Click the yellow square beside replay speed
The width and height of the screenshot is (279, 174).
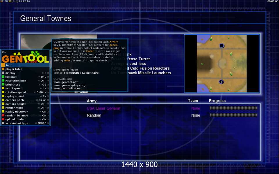(3, 96)
